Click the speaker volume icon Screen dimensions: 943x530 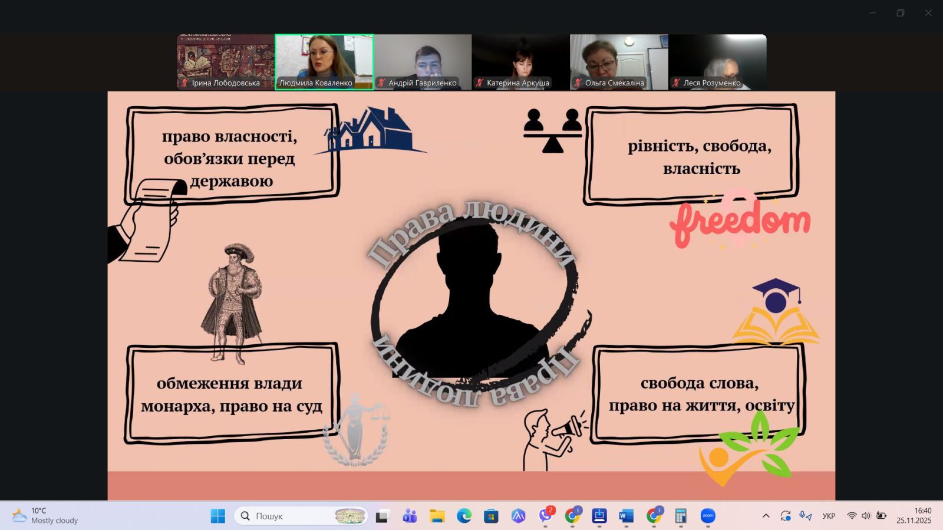point(866,516)
